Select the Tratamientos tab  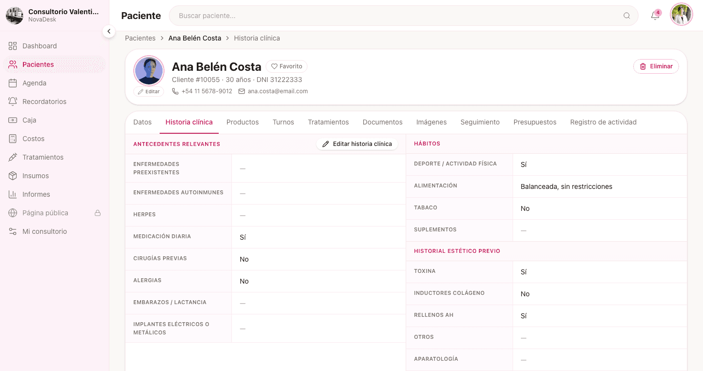[328, 122]
